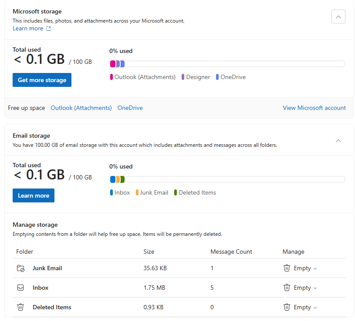This screenshot has height=321, width=355.
Task: Click the Folder column header
Action: click(25, 252)
